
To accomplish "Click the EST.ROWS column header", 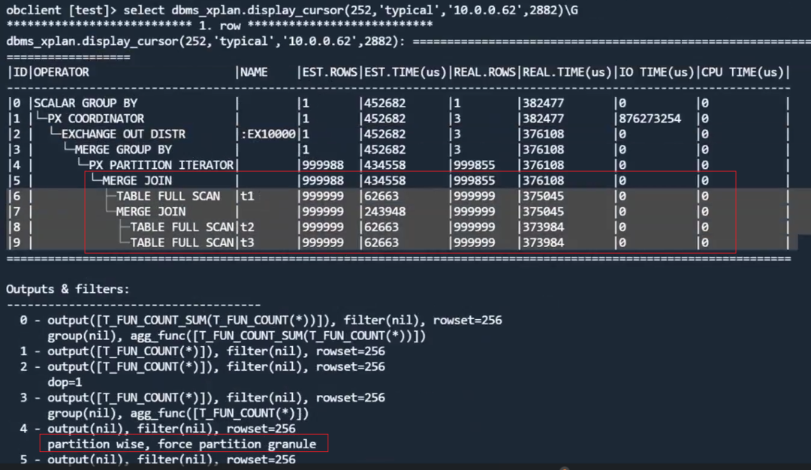I will (x=330, y=72).
